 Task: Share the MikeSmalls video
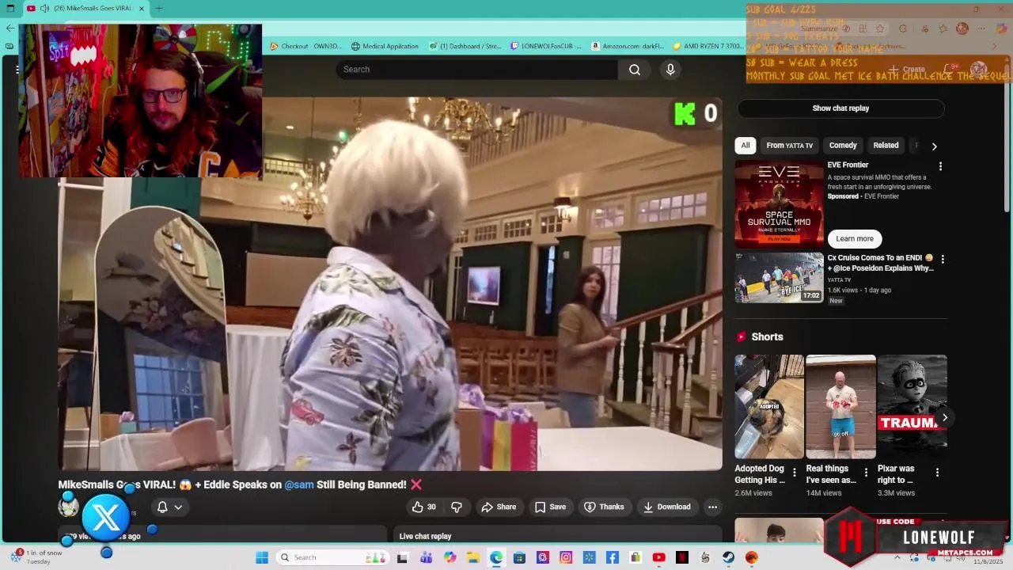pos(499,507)
